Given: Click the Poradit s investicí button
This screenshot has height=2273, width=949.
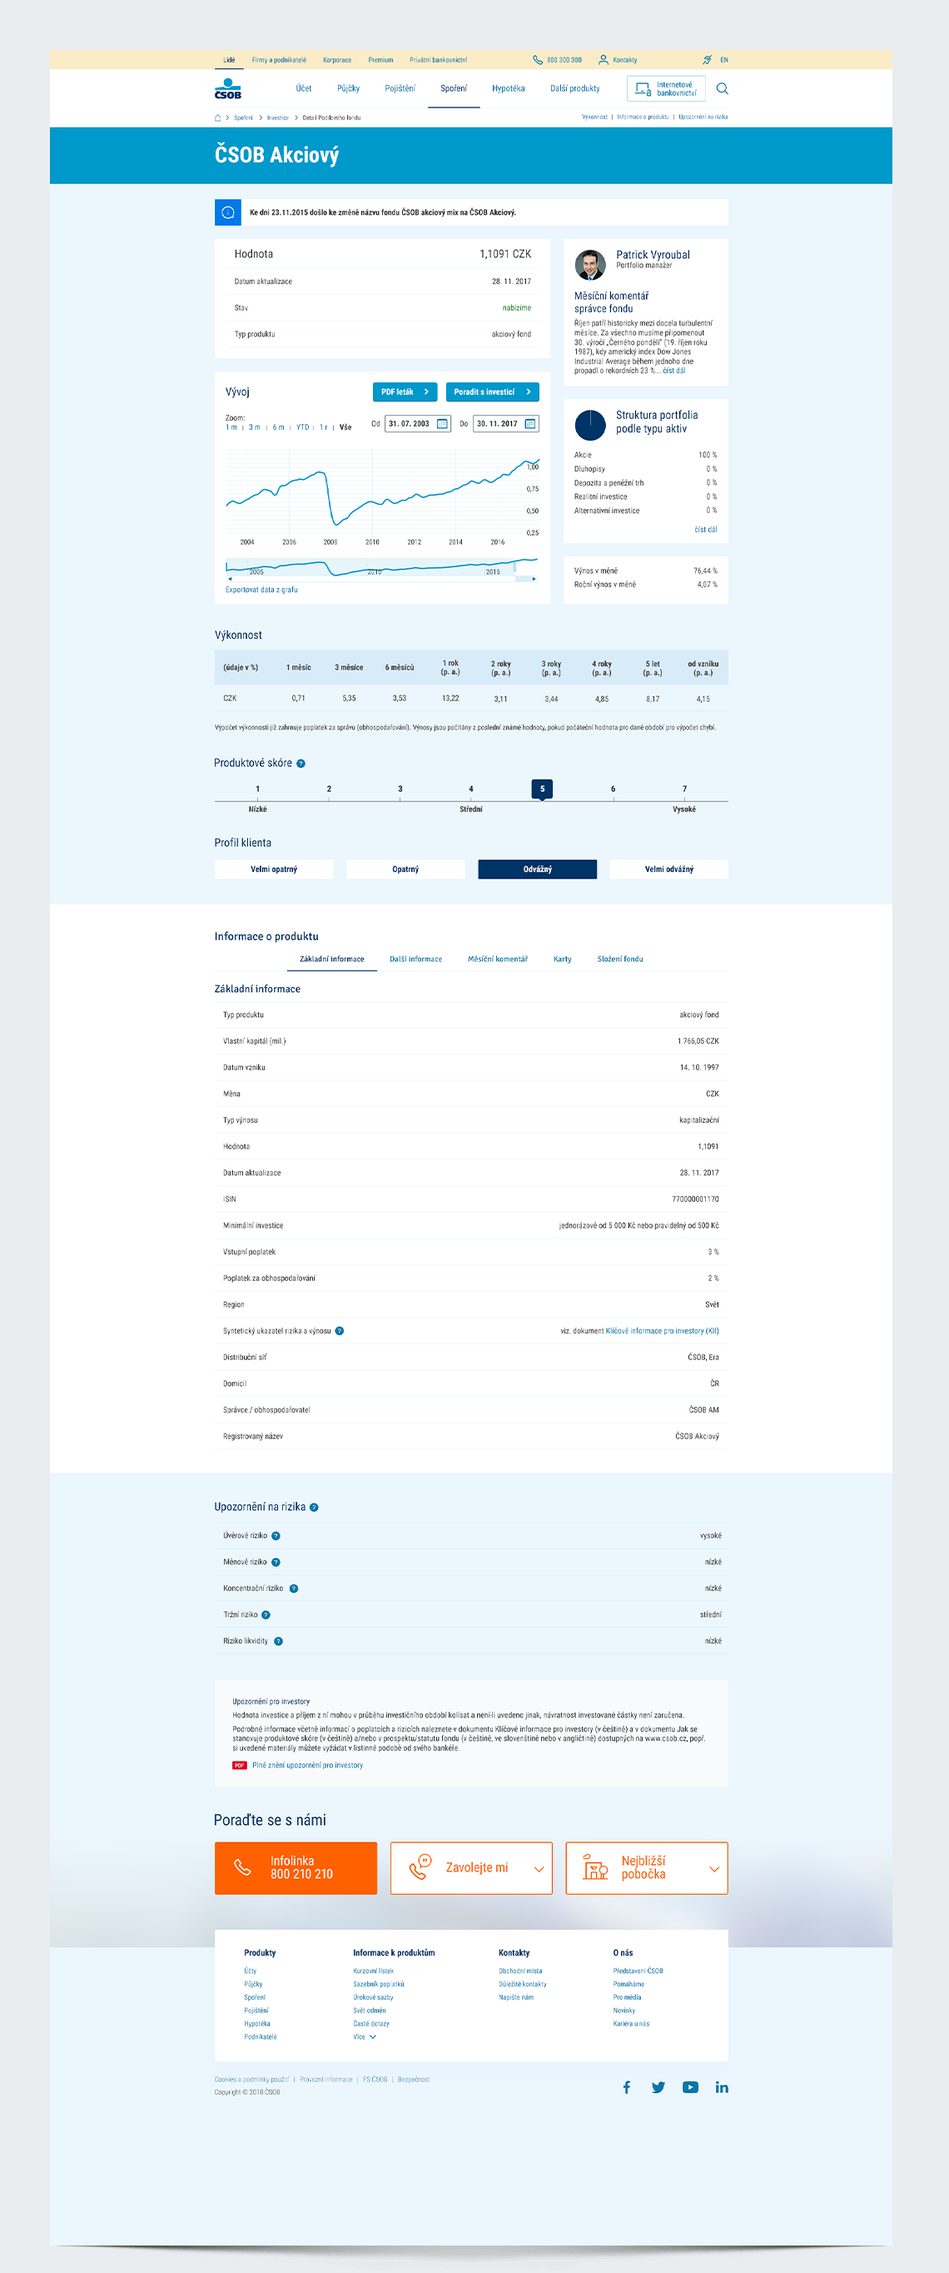Looking at the screenshot, I should [492, 391].
